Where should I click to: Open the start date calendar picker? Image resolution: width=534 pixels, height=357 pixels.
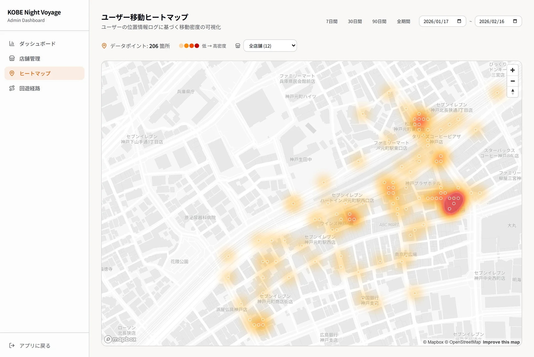tap(460, 21)
